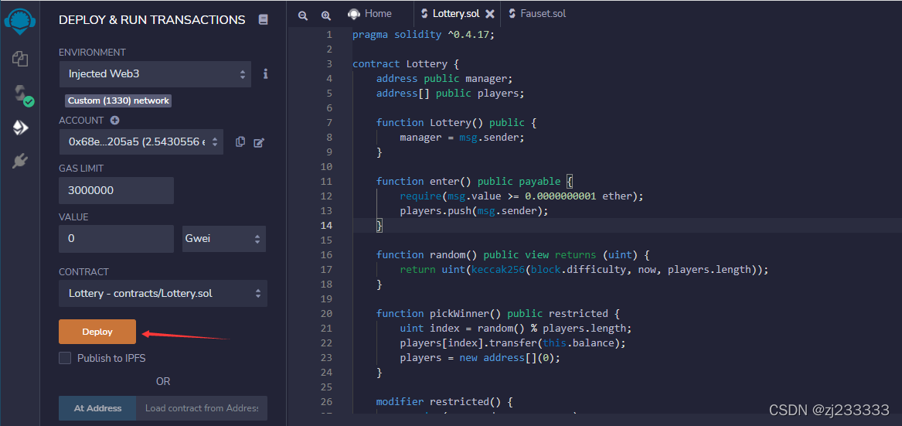Open the Gwei value unit dropdown
The height and width of the screenshot is (426, 902).
coord(224,238)
